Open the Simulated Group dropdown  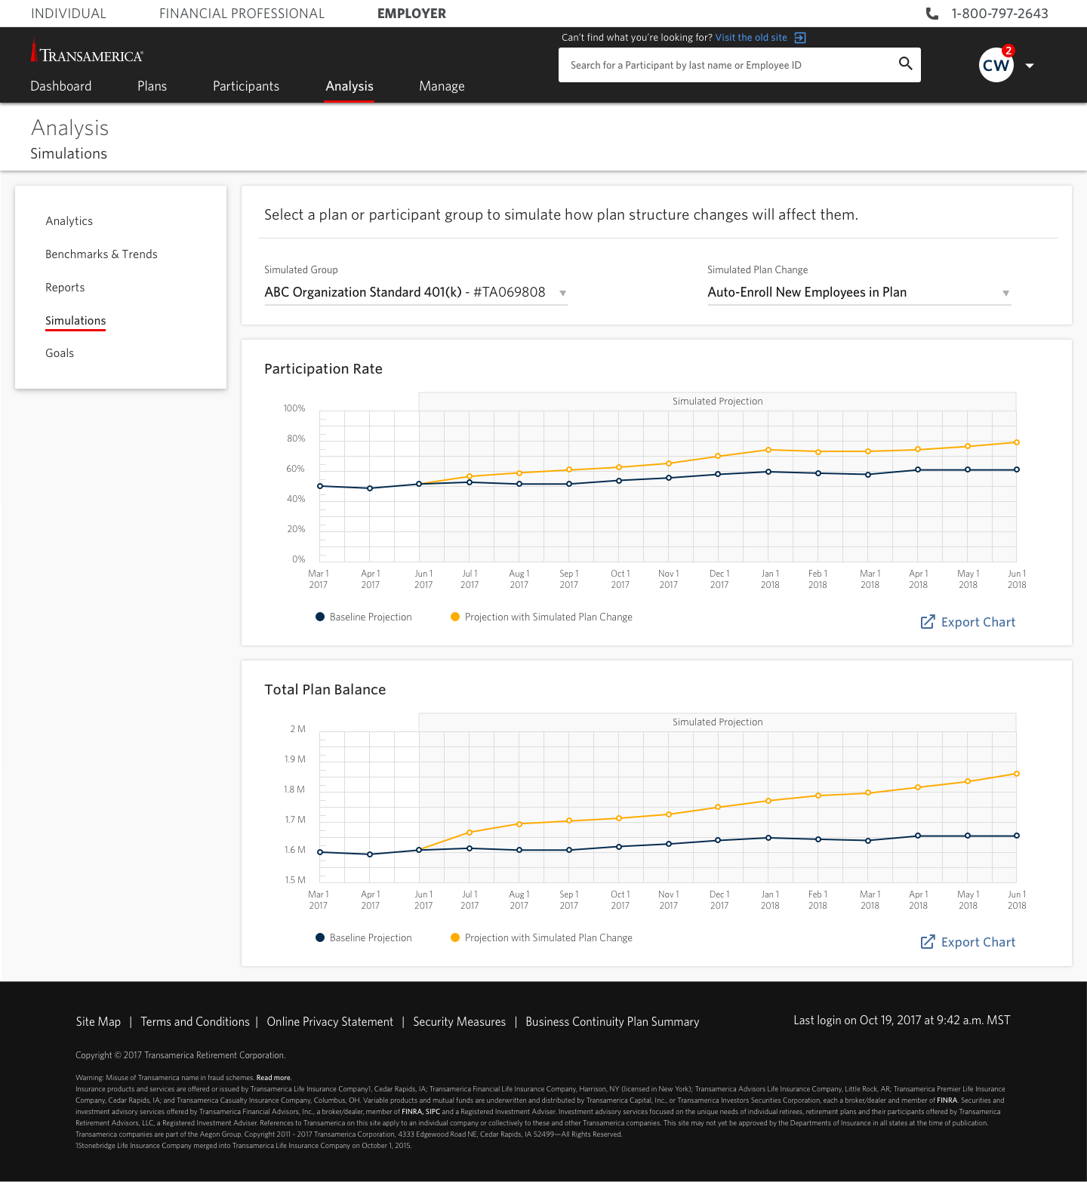point(416,292)
